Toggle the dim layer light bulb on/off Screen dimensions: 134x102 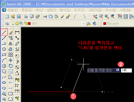[13, 23]
